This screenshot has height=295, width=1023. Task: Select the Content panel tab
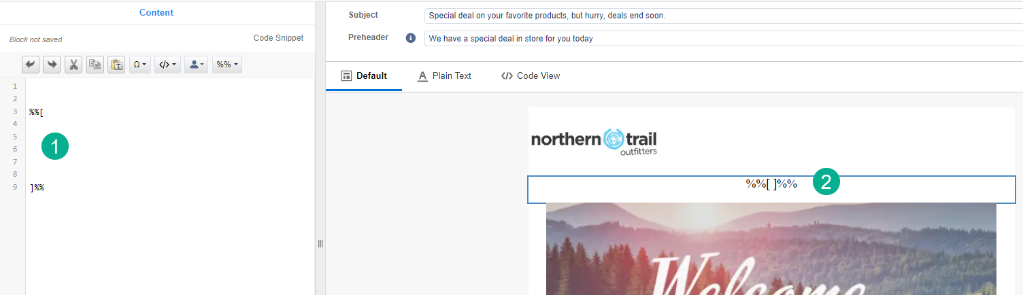click(156, 12)
